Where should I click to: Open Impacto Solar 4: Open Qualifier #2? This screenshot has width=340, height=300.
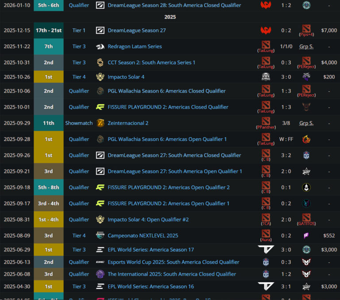click(x=148, y=220)
